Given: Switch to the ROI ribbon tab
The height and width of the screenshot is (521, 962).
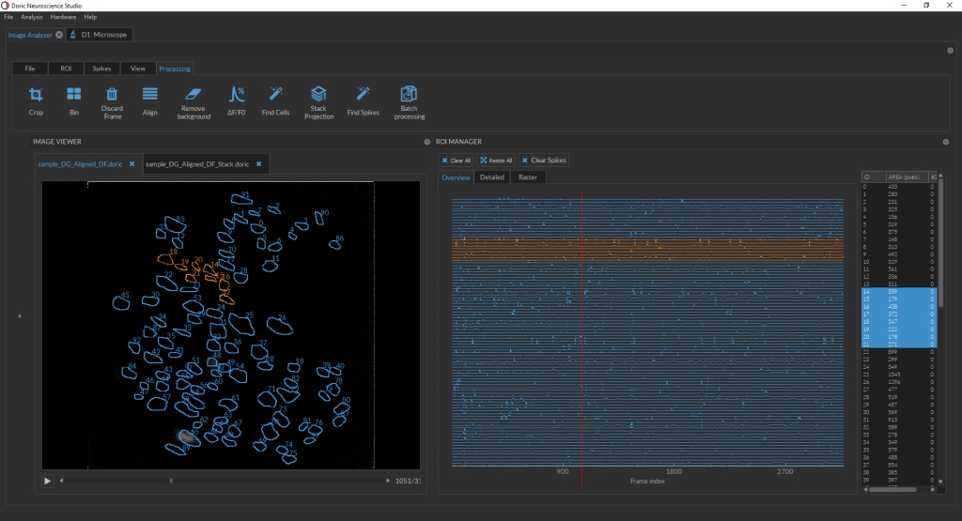Looking at the screenshot, I should tap(66, 69).
